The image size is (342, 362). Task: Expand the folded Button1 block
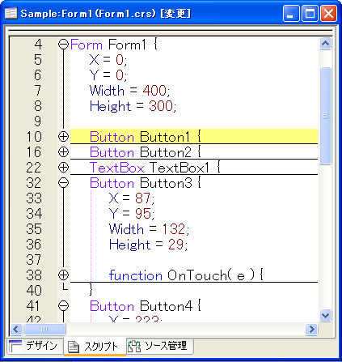coord(64,137)
